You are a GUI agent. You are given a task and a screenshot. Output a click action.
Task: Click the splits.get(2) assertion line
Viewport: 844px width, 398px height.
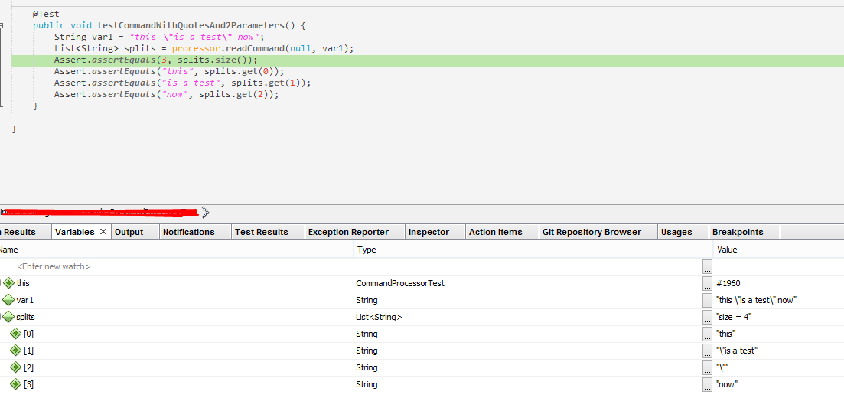point(167,95)
